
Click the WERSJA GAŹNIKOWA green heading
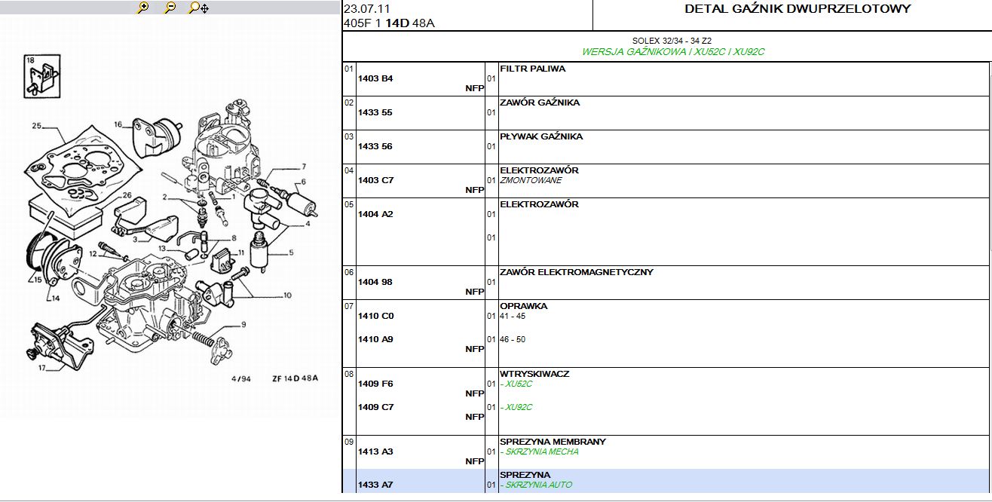tap(673, 52)
